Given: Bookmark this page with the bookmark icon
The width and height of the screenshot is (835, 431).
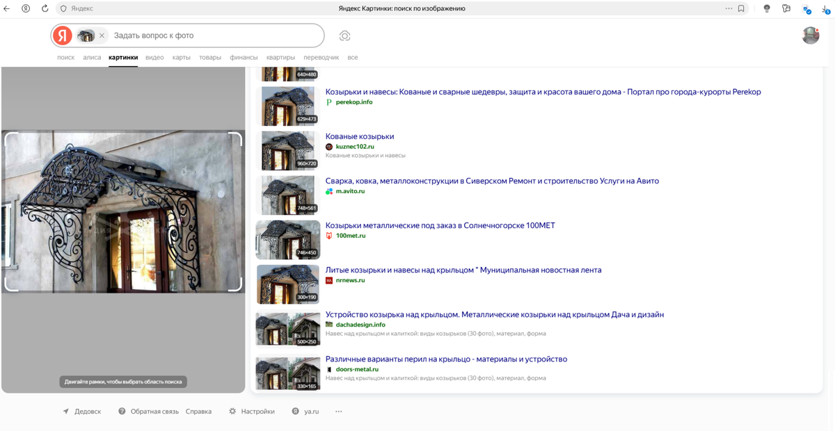Looking at the screenshot, I should coord(741,9).
